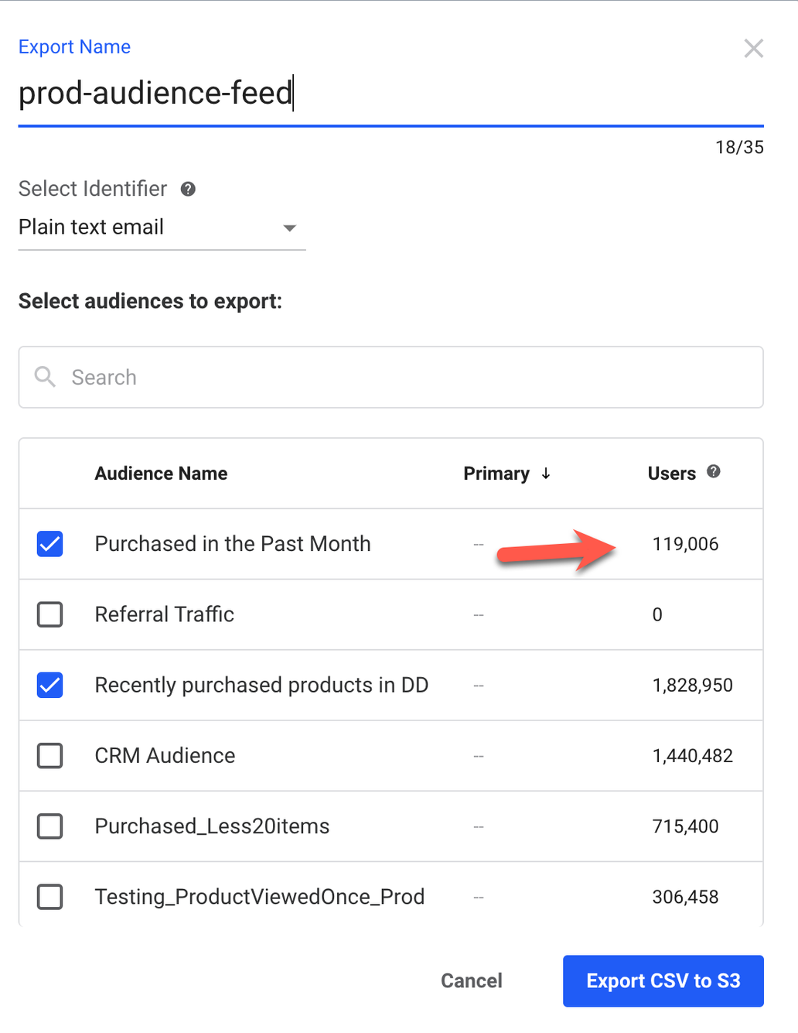
Task: Close the export dialog with X icon
Action: (753, 48)
